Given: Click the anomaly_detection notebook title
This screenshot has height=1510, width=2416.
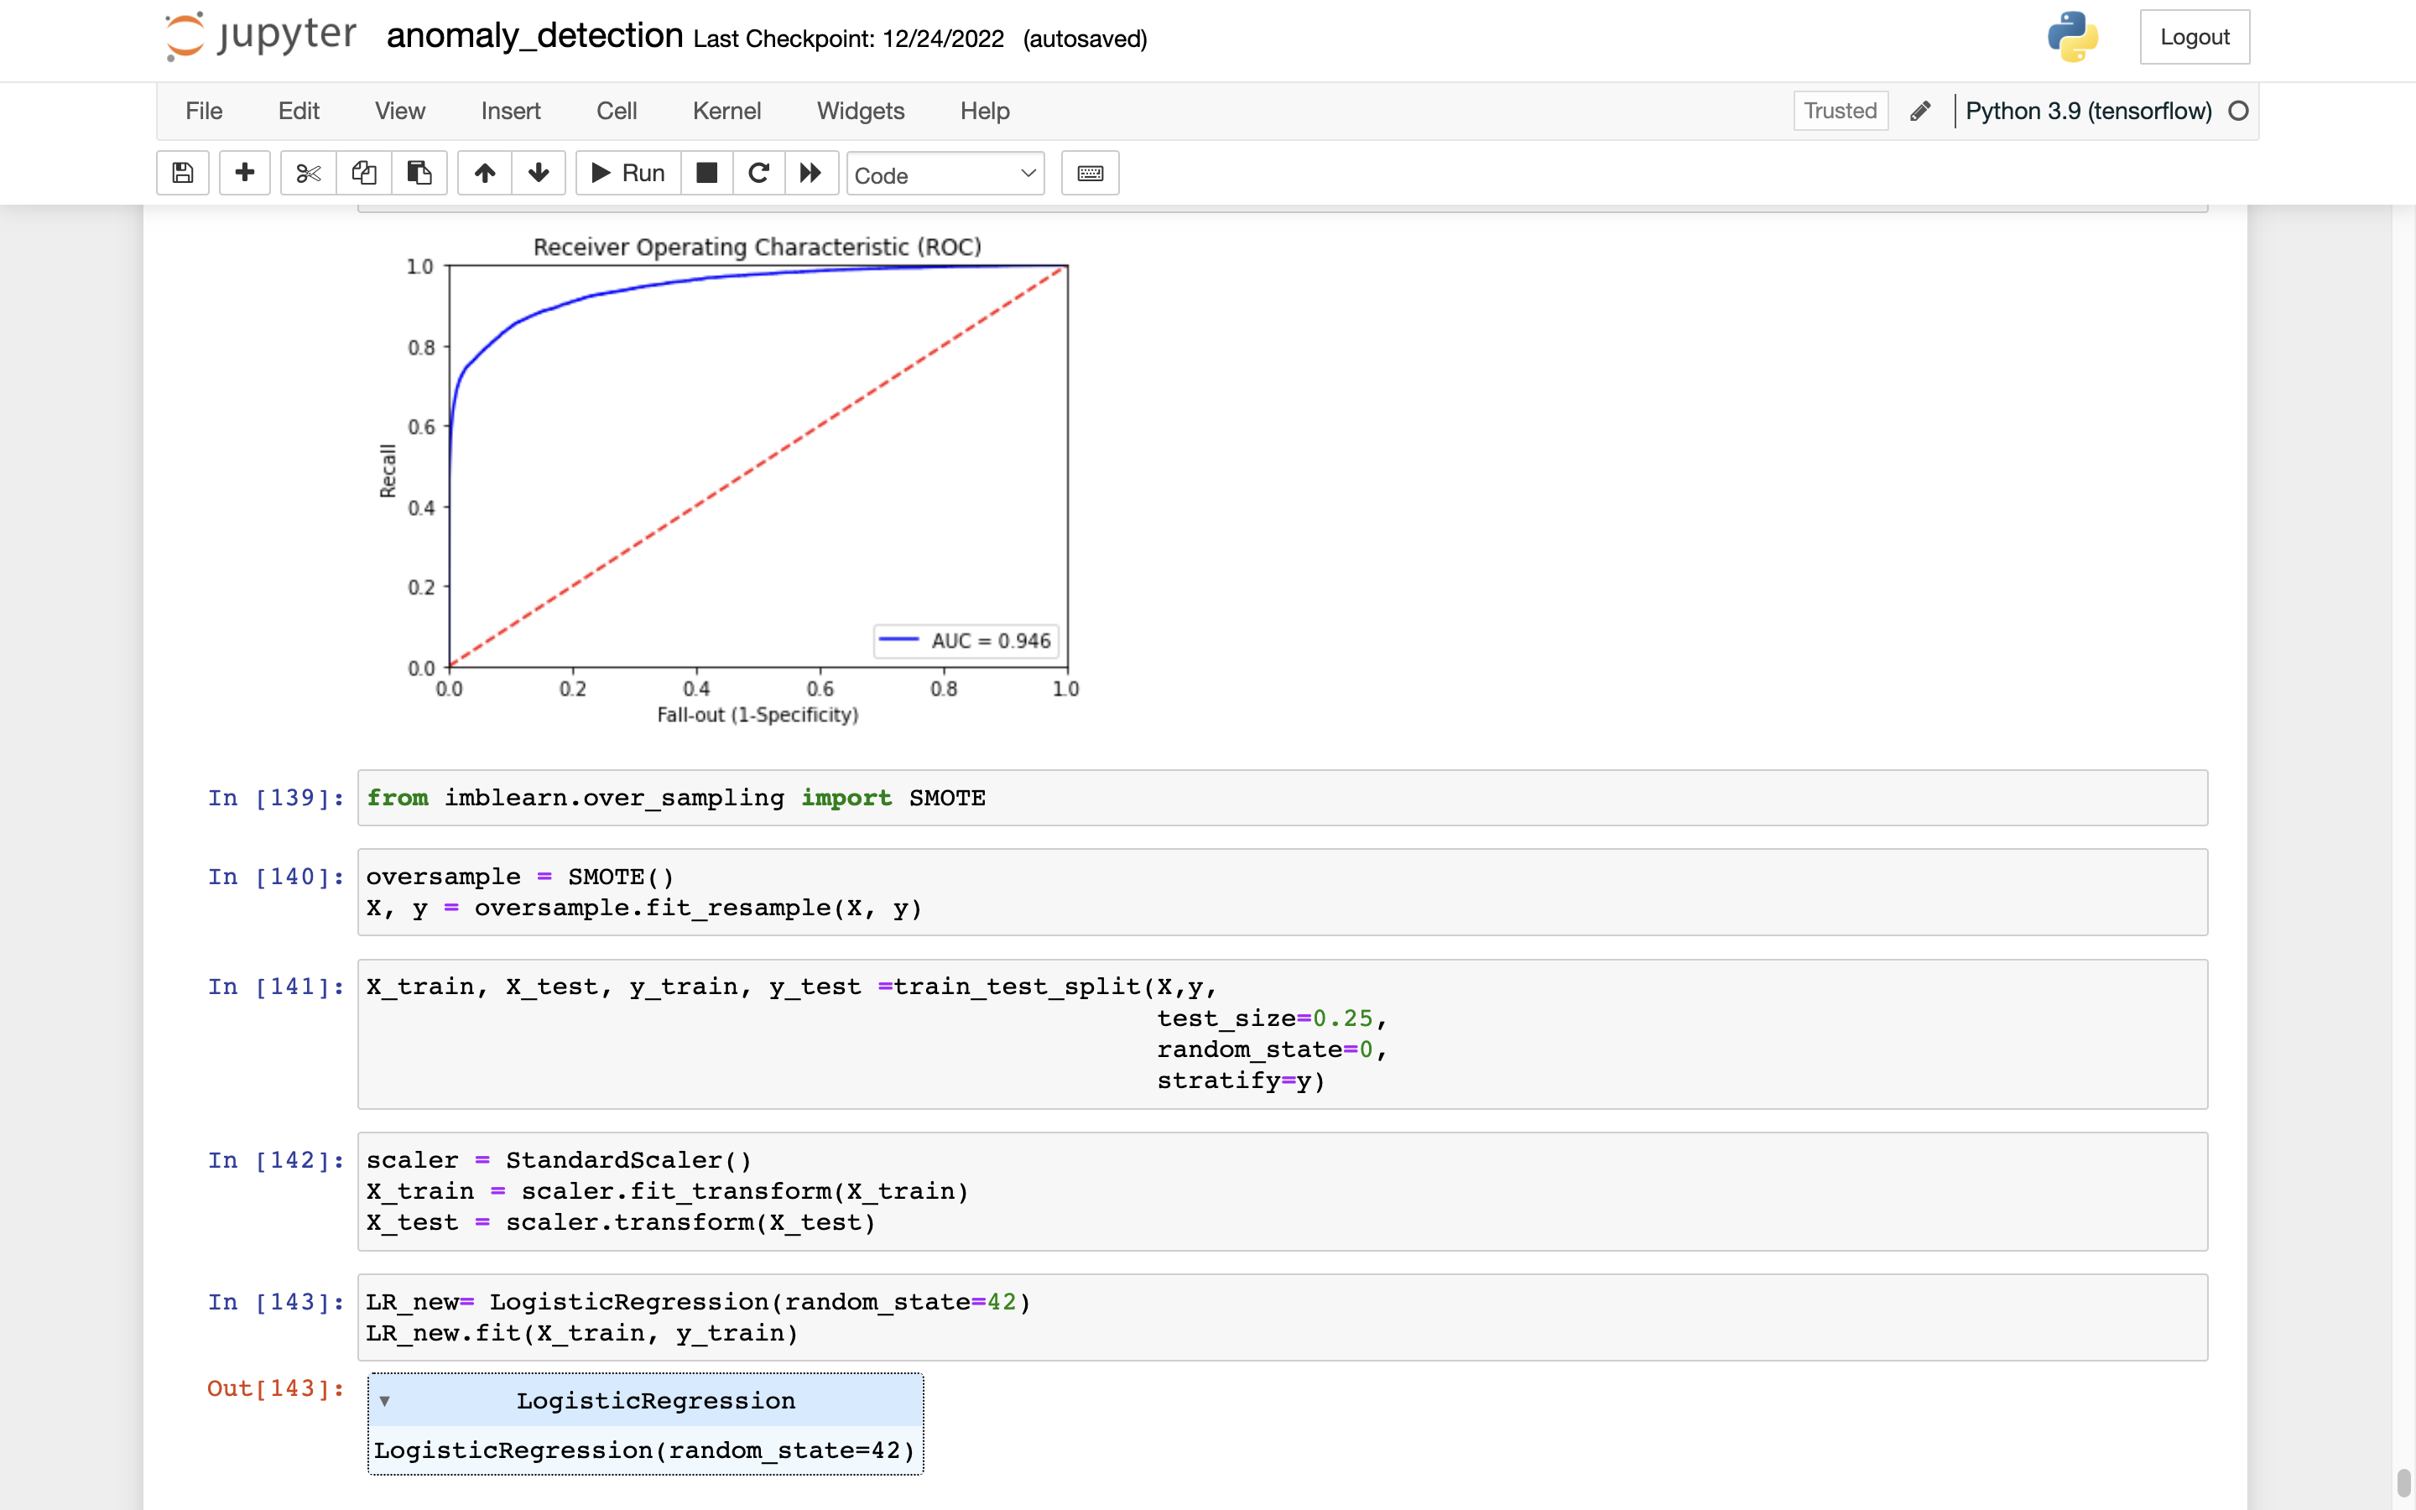Looking at the screenshot, I should [x=534, y=36].
